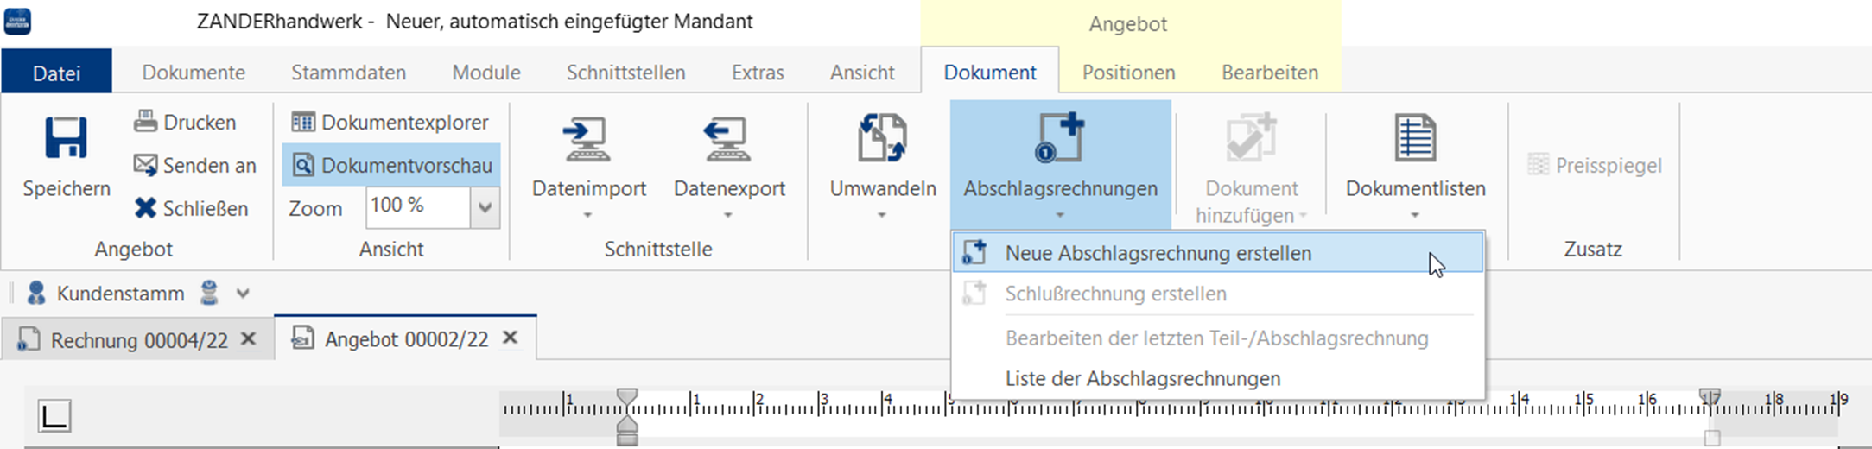Select the Dokument ribbon tab

990,73
